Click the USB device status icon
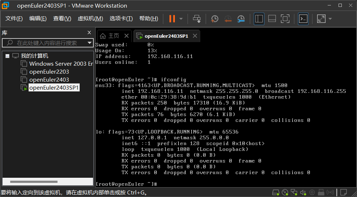This screenshot has height=197, width=357. click(x=321, y=192)
